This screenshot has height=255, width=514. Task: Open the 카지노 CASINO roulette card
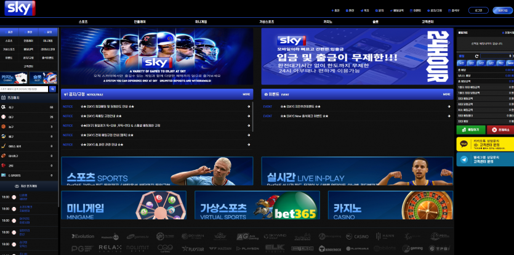tap(390, 205)
